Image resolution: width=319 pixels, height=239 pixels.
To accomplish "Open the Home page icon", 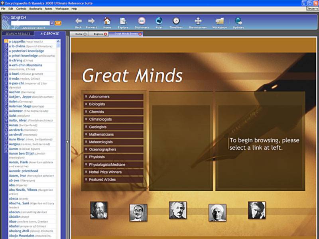I will point(107,21).
